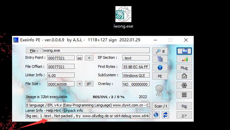Click the >> expand button
The width and height of the screenshot is (230, 130).
[x=184, y=115]
